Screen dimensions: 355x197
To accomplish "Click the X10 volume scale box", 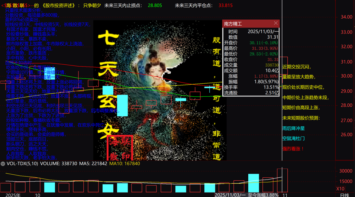I will 340,188.
